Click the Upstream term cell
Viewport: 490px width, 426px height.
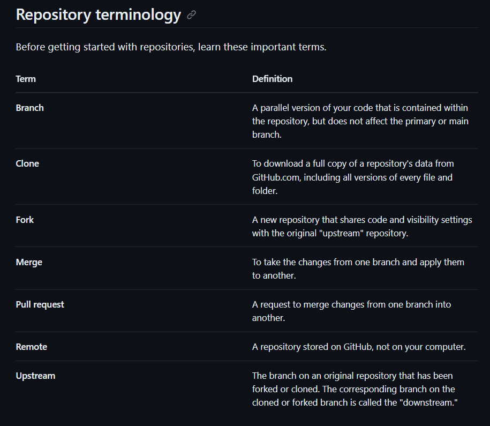(x=35, y=376)
